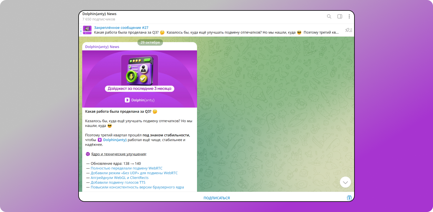Open the digest post image
The height and width of the screenshot is (212, 433).
coord(139,79)
